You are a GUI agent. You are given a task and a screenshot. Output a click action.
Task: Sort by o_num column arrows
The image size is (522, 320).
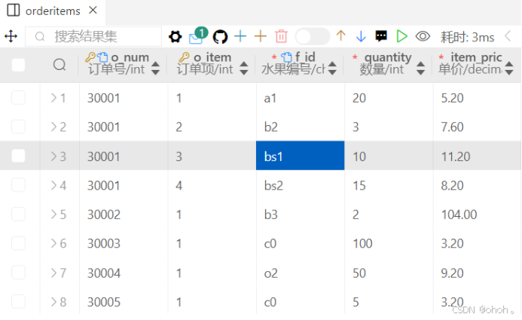(155, 69)
